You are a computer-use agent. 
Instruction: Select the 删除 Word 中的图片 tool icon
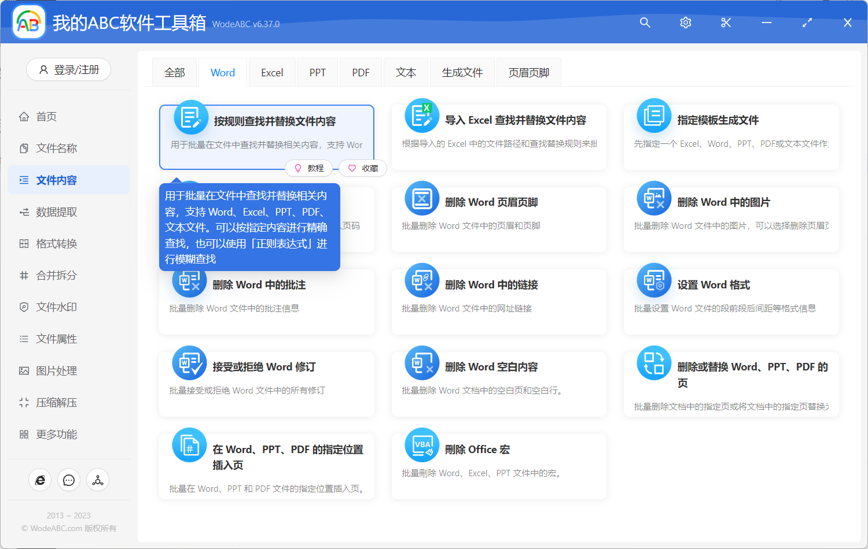[653, 198]
